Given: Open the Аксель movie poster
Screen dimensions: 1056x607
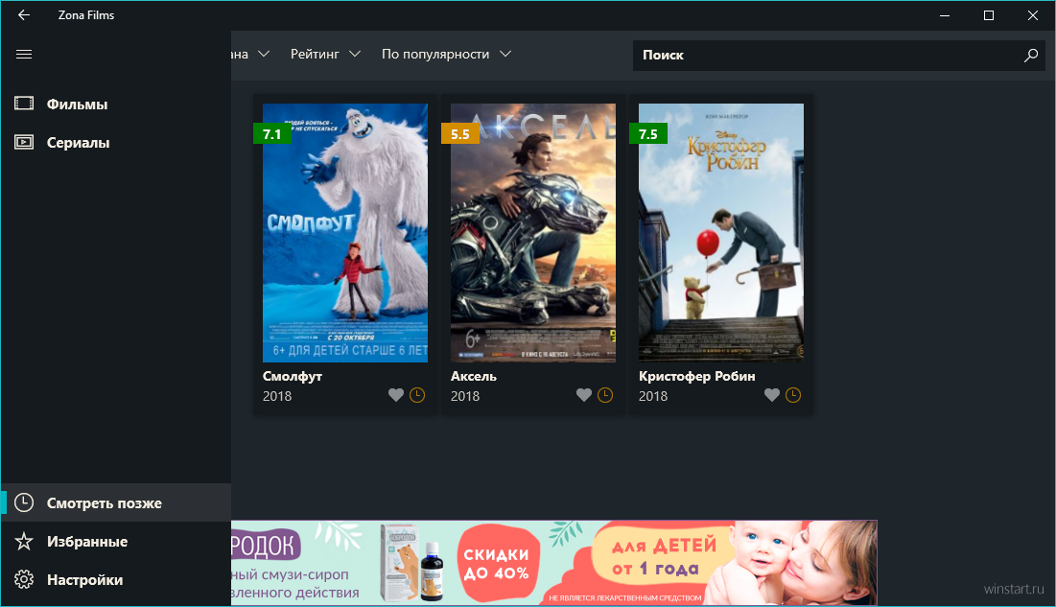Looking at the screenshot, I should coord(532,232).
